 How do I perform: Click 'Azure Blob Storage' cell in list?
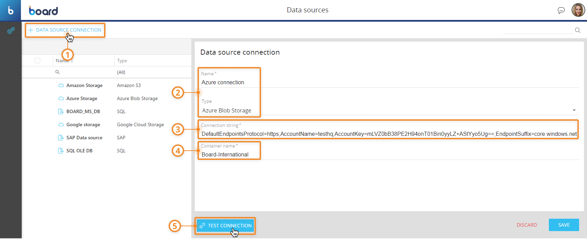coord(137,98)
